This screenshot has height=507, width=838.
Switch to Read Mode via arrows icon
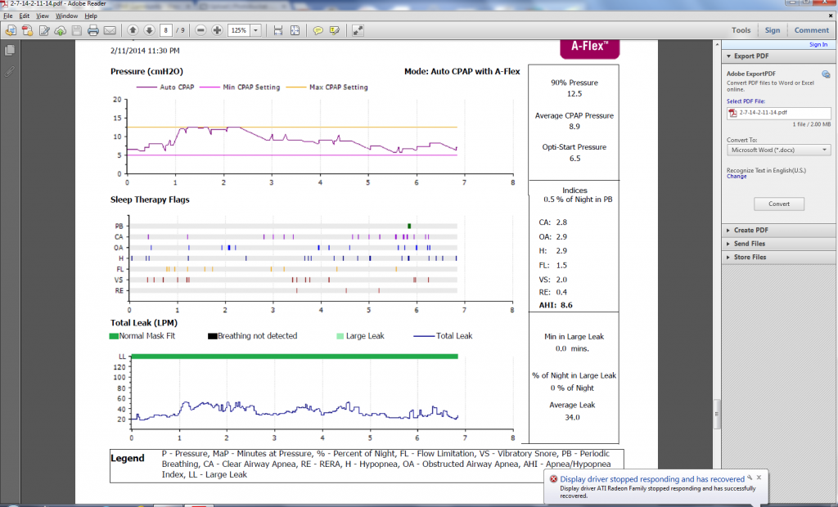pos(358,30)
